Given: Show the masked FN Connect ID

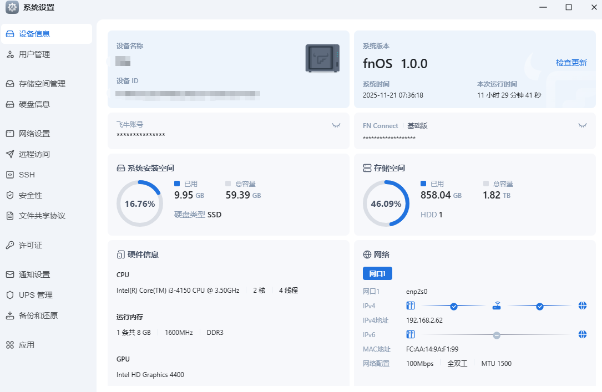Looking at the screenshot, I should (582, 125).
